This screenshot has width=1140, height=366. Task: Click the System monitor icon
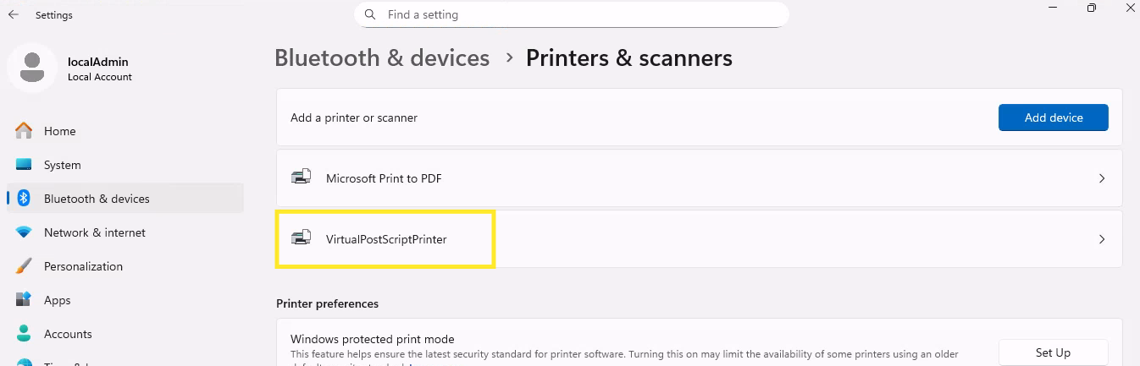(x=24, y=165)
